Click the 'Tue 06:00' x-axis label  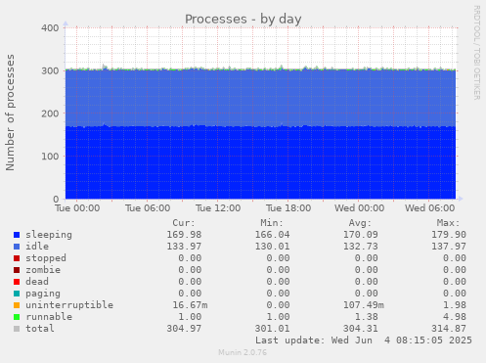(148, 208)
